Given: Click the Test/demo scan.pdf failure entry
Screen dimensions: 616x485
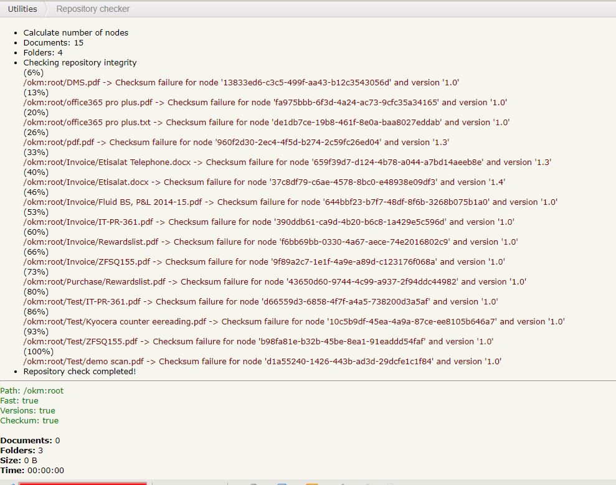Looking at the screenshot, I should 262,361.
